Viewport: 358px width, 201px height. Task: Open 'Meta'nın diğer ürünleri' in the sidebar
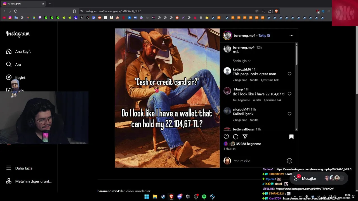(29, 181)
